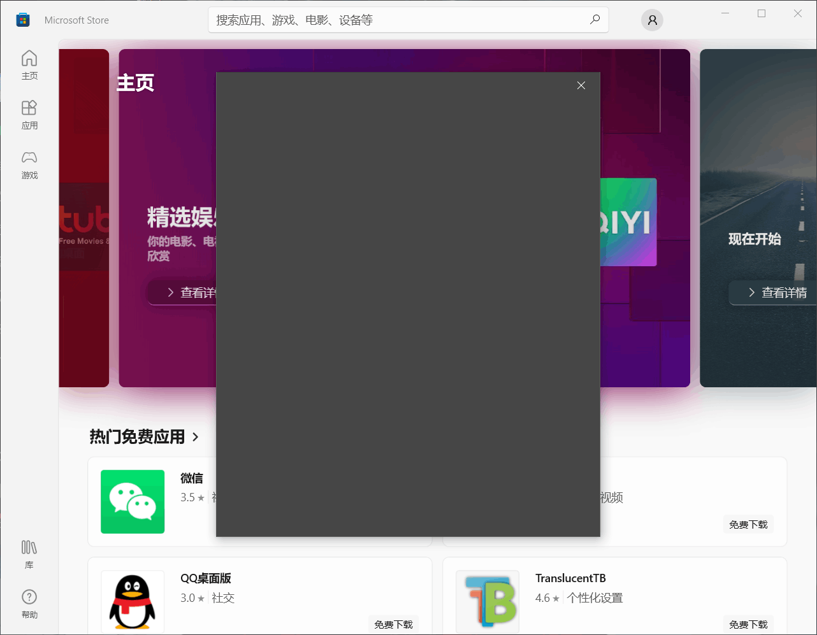The width and height of the screenshot is (817, 635).
Task: Expand 热门免费应用 section with chevron
Action: (x=196, y=437)
